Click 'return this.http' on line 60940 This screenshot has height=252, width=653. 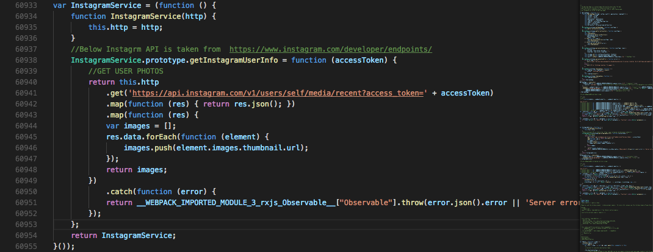click(124, 82)
